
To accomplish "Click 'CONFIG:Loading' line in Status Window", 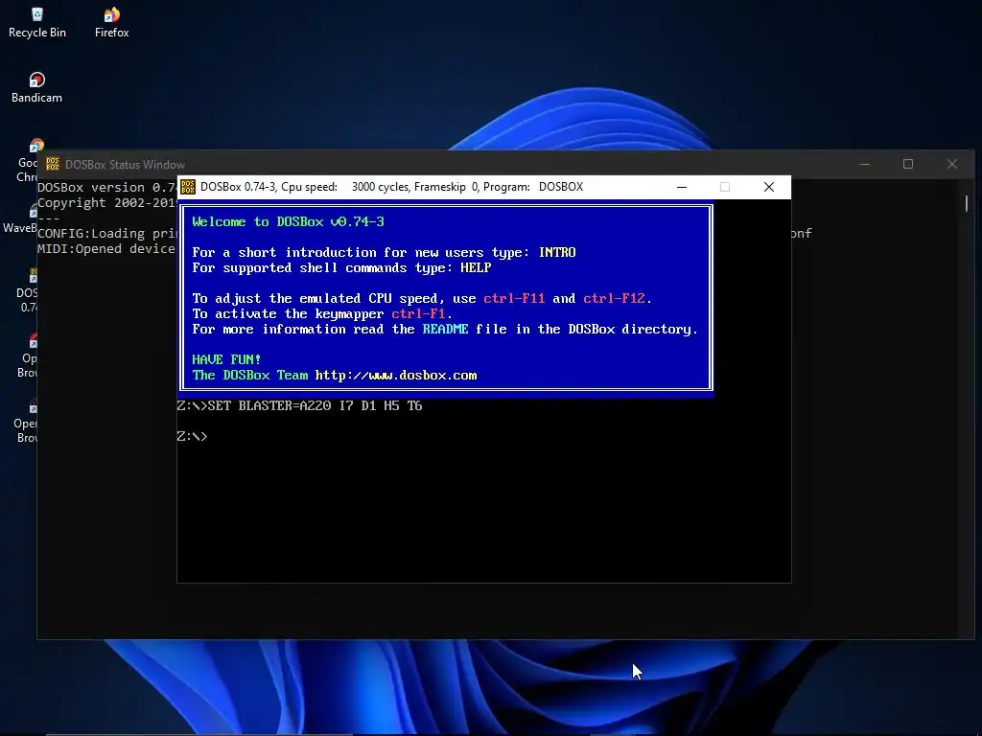I will click(x=107, y=233).
